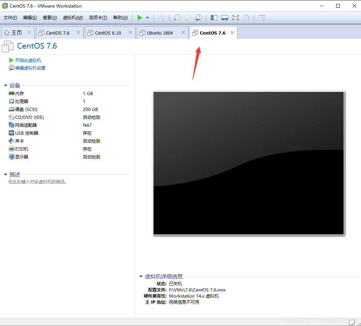Viewport: 361px width, 326px height.
Task: Click the description field 在此处键入对该虚拟机的描述
Action: (x=37, y=182)
